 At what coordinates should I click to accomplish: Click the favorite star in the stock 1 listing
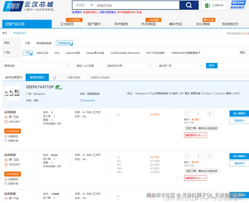pos(6,136)
